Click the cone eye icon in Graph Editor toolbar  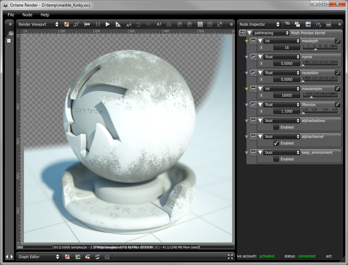coord(88,257)
